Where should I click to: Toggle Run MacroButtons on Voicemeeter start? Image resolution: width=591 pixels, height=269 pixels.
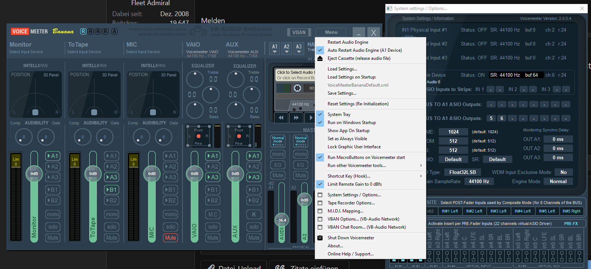pyautogui.click(x=370, y=157)
